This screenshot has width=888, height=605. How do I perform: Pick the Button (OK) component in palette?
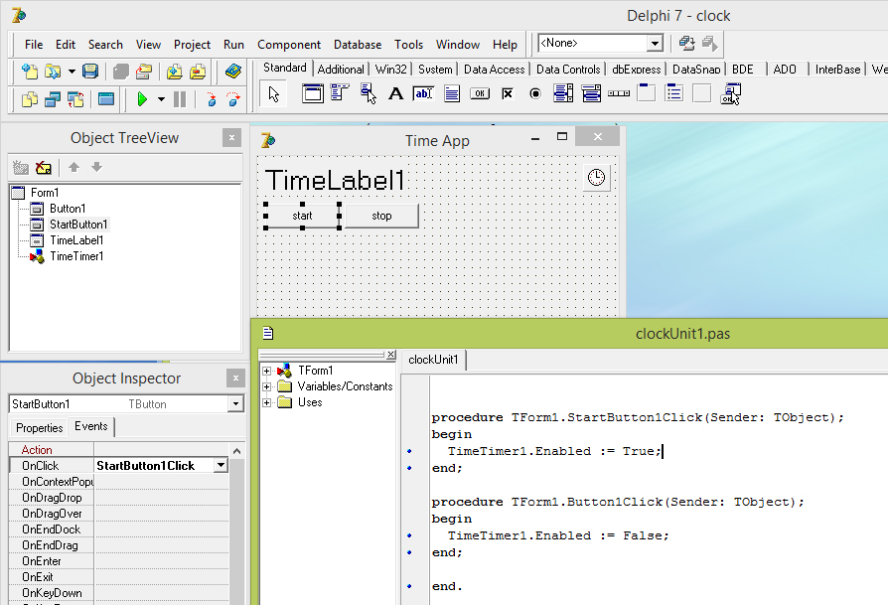[x=480, y=93]
